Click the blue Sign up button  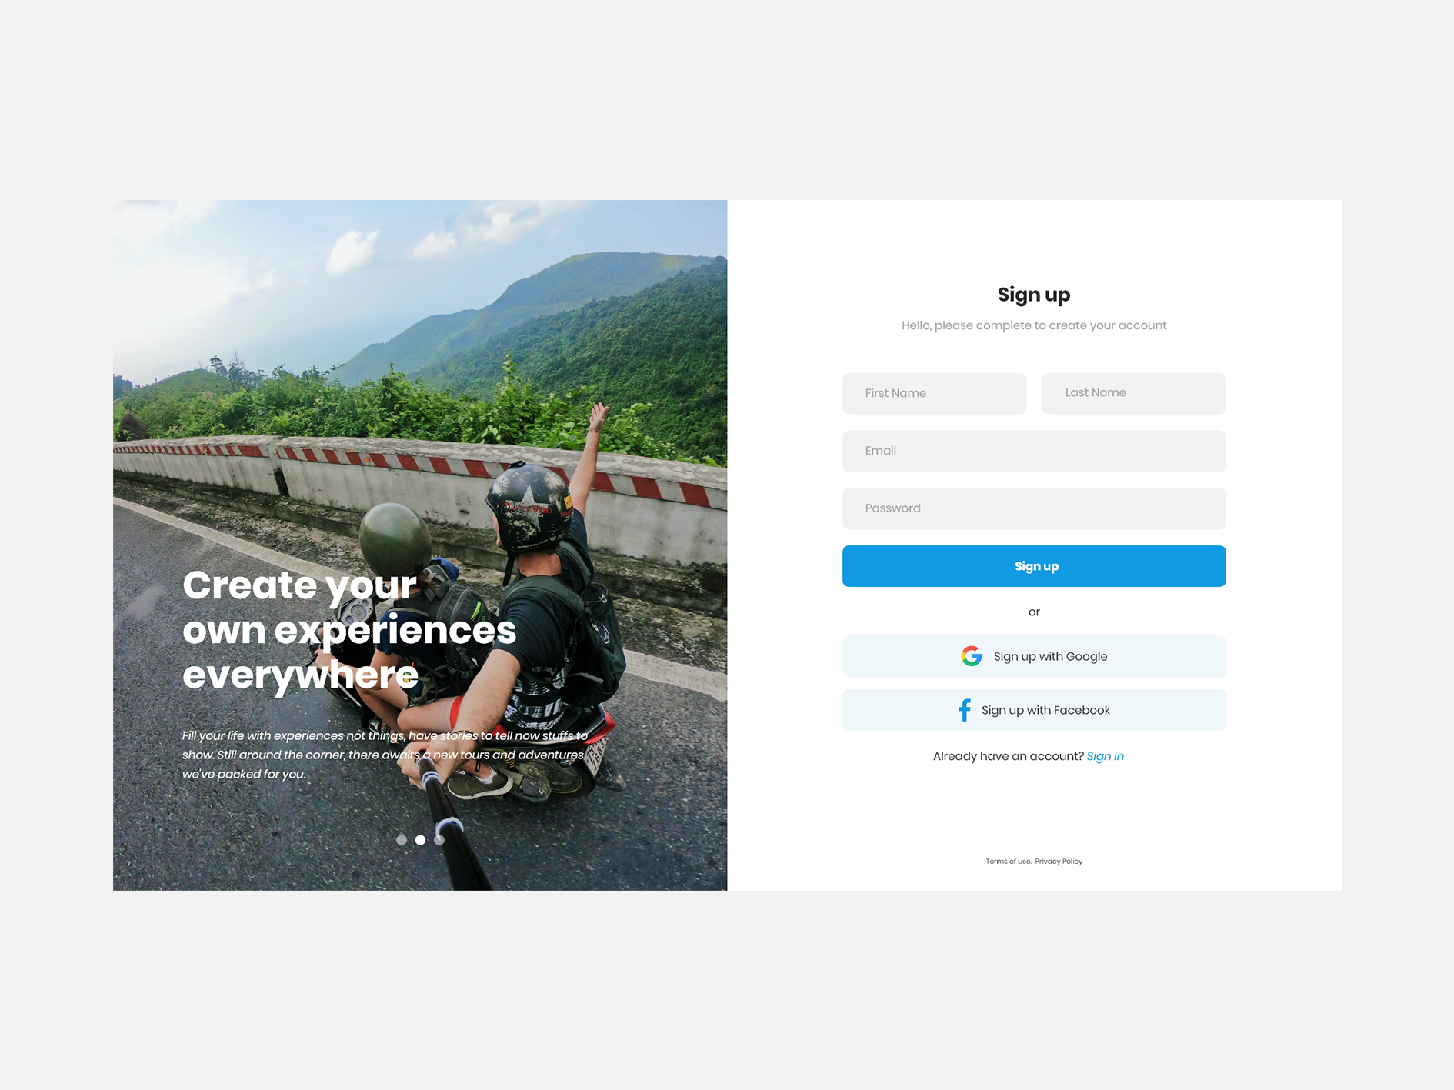pos(1034,566)
